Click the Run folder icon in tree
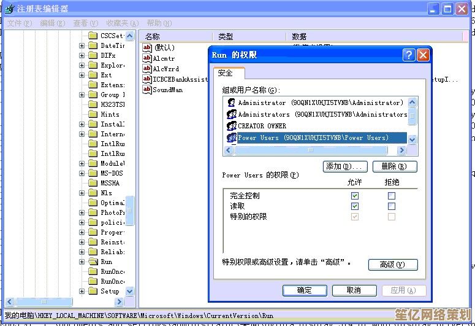The height and width of the screenshot is (326, 475). [x=93, y=262]
